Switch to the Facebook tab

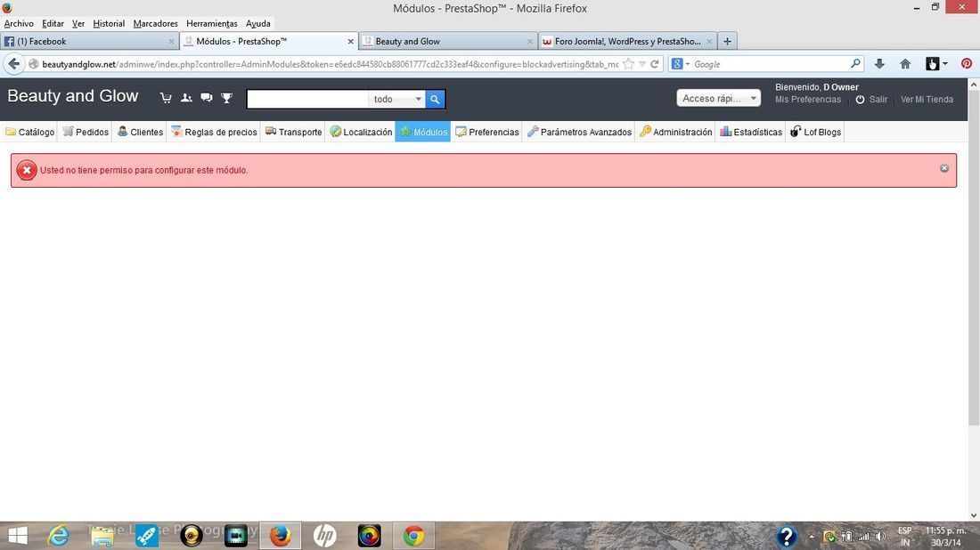click(90, 41)
